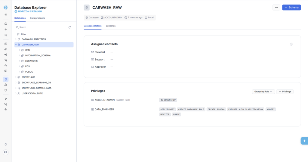Open the notifications bell
The width and height of the screenshot is (308, 162).
click(x=6, y=145)
